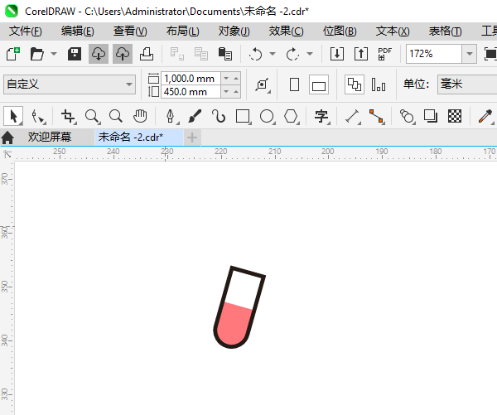The image size is (497, 415).
Task: Select the Pen nib tool
Action: [x=171, y=116]
